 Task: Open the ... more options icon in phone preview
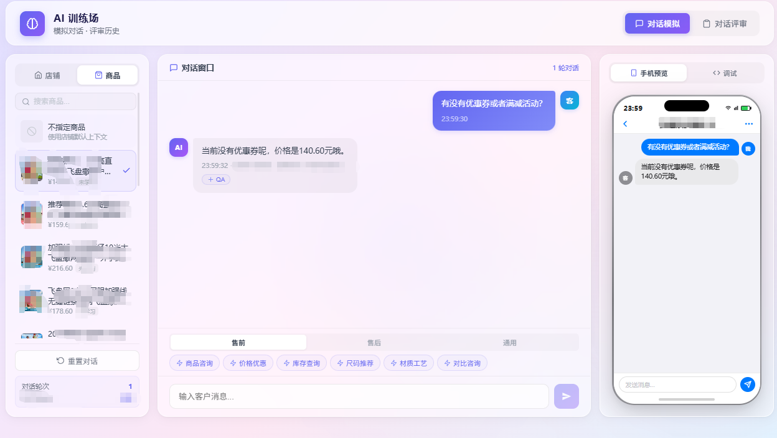click(x=749, y=123)
